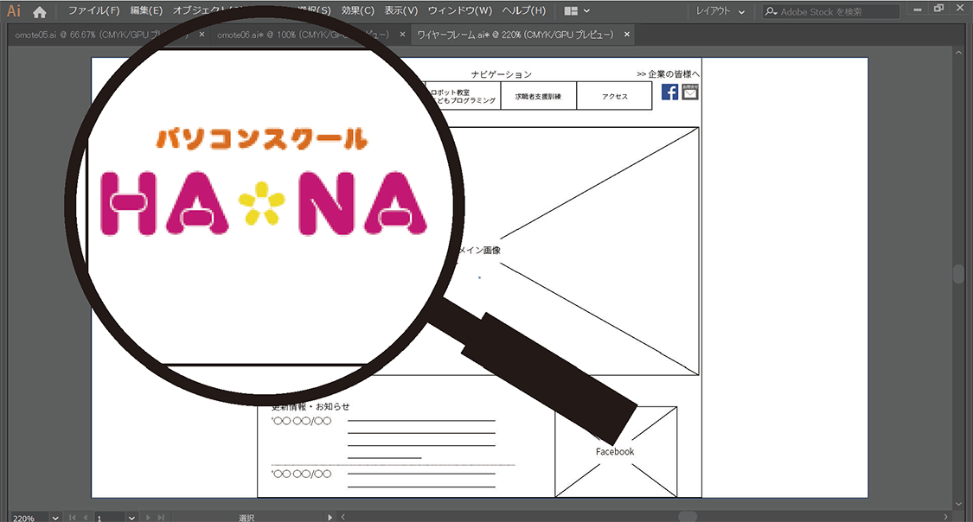973x522 pixels.
Task: Close the omote06.ai tab
Action: tap(402, 35)
